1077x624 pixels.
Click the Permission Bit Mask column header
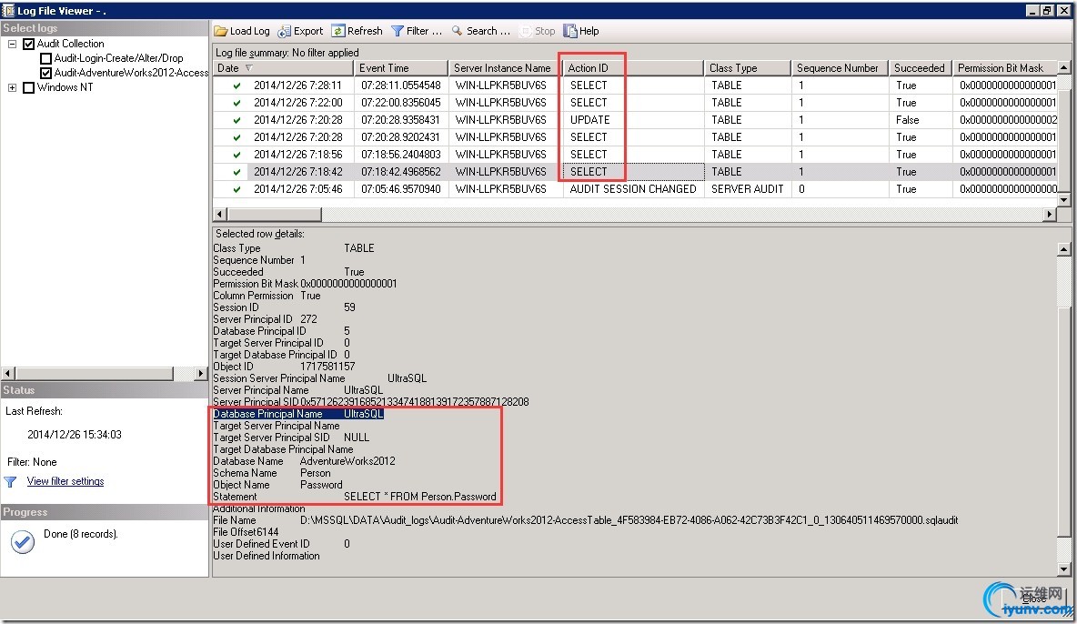(1005, 68)
